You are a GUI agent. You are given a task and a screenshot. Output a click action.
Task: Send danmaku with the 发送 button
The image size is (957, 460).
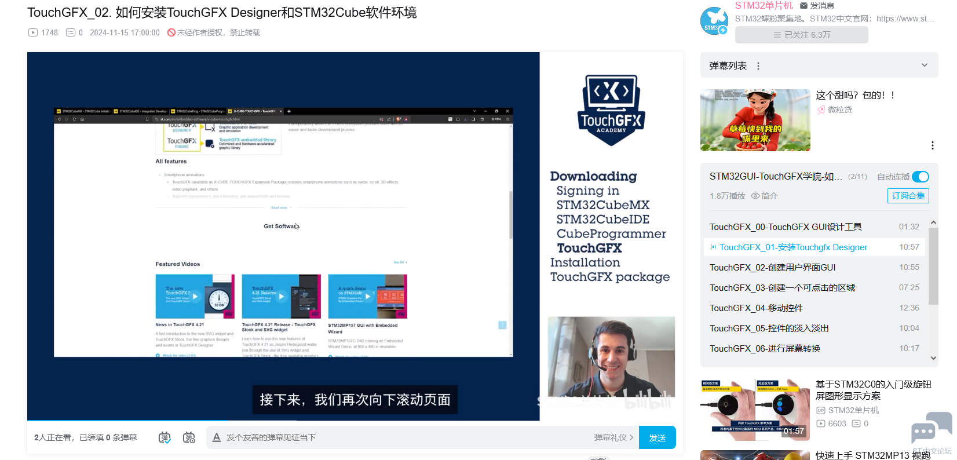[657, 437]
